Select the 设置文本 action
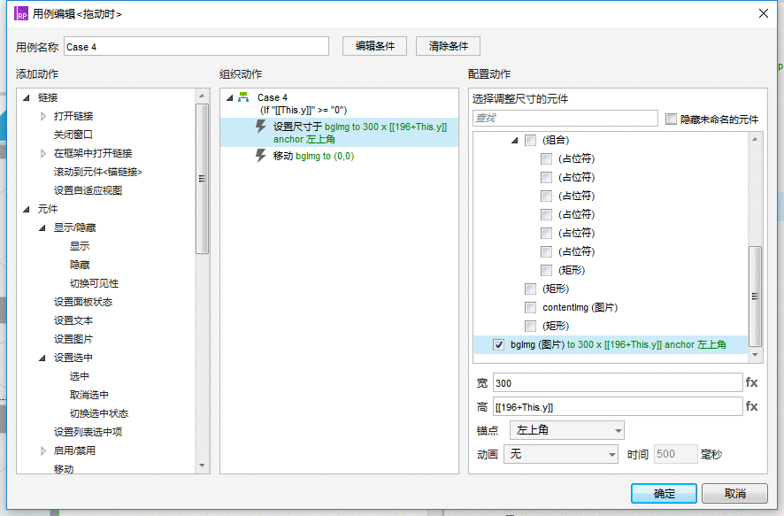 (73, 320)
